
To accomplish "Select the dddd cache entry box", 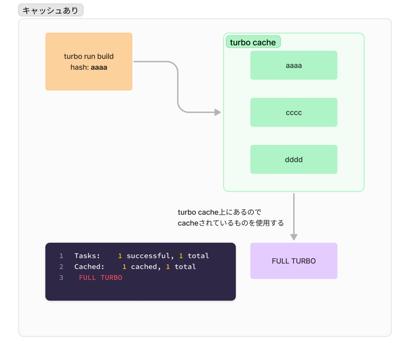I will click(x=294, y=159).
